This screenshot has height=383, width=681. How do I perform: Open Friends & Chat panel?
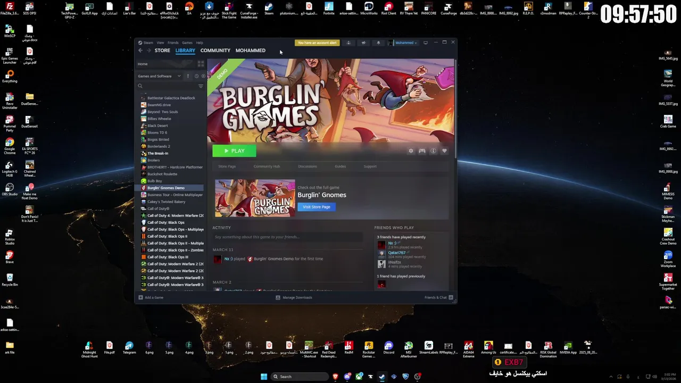tap(439, 297)
